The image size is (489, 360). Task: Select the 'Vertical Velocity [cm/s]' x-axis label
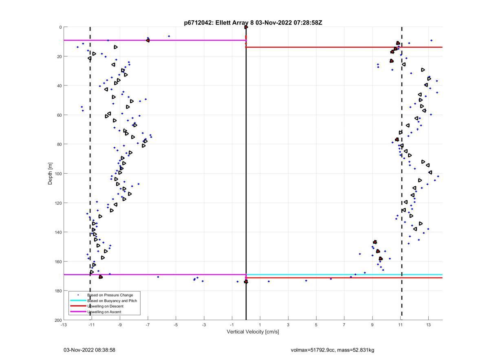(253, 332)
